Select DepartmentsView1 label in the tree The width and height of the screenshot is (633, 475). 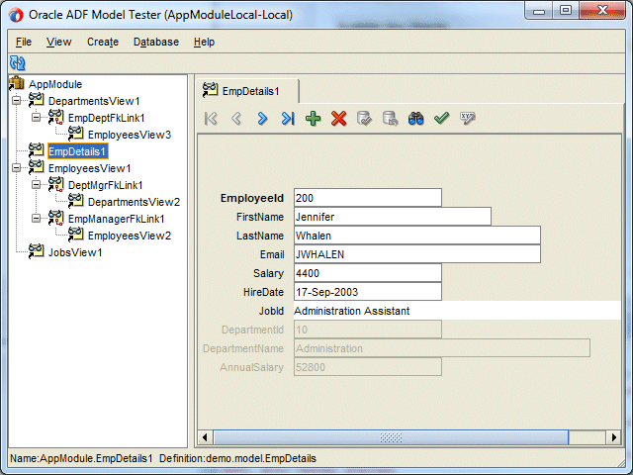click(x=94, y=101)
